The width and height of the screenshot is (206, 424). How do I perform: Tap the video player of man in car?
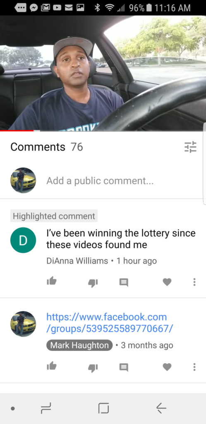pos(103,73)
